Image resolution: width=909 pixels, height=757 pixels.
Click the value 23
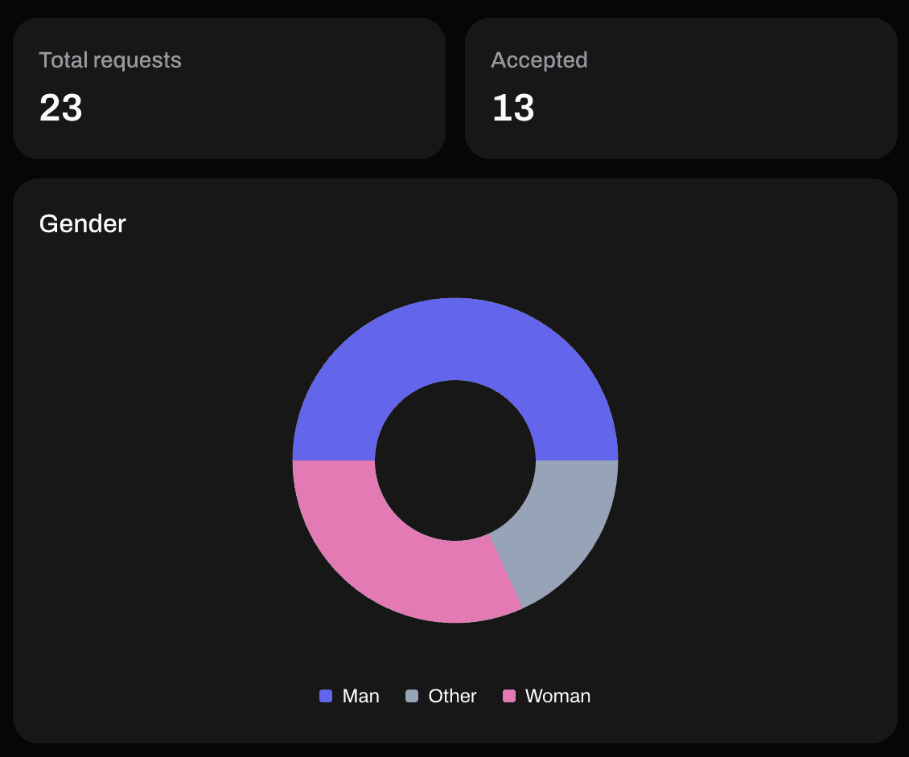click(61, 108)
